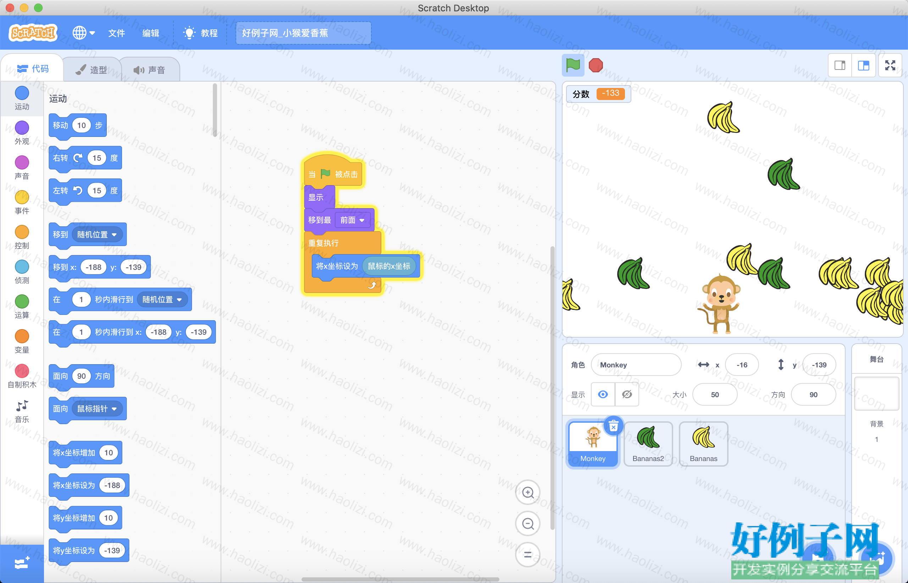Open 随机位置 dropdown in 秒内滑行到 block

[162, 299]
